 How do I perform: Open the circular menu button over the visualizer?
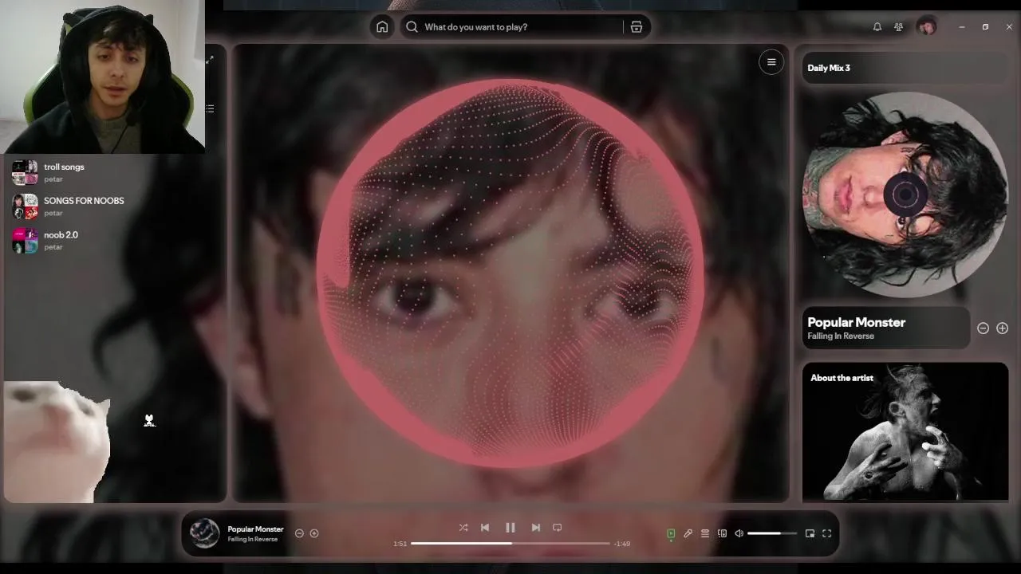[x=771, y=62]
